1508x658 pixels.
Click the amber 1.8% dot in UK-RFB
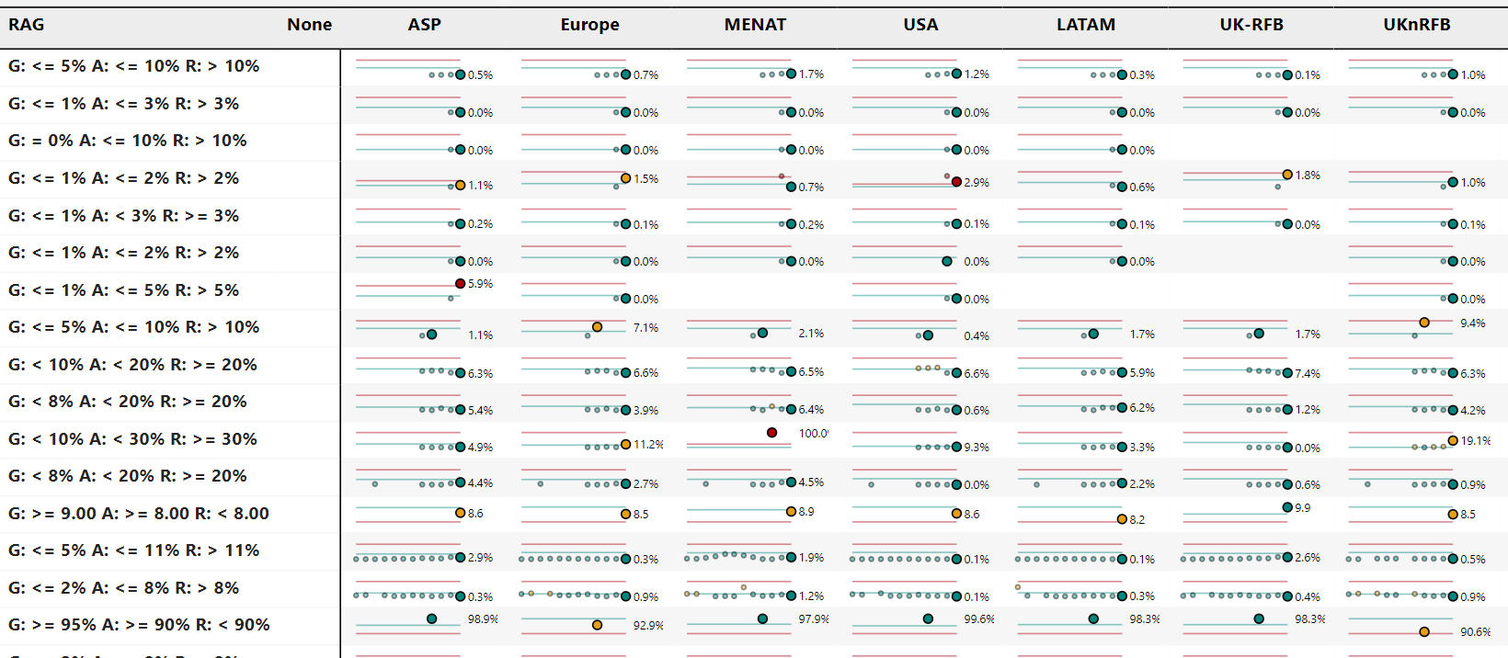click(x=1287, y=175)
